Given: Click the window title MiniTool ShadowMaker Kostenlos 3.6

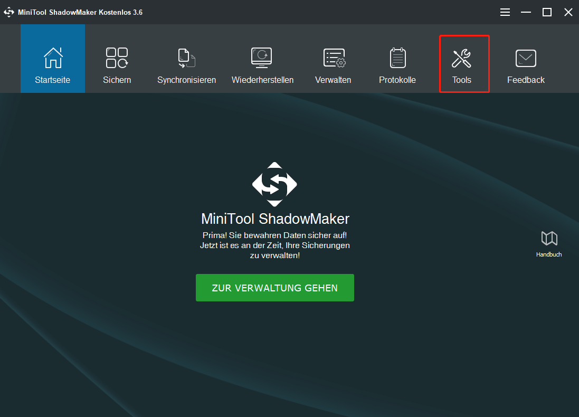Looking at the screenshot, I should pos(80,12).
